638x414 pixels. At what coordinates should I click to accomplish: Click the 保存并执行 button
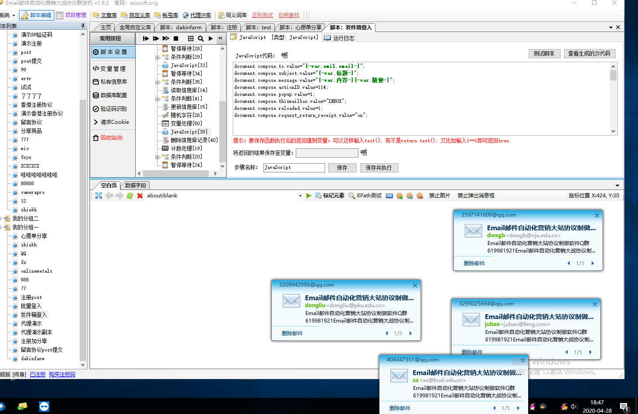379,168
